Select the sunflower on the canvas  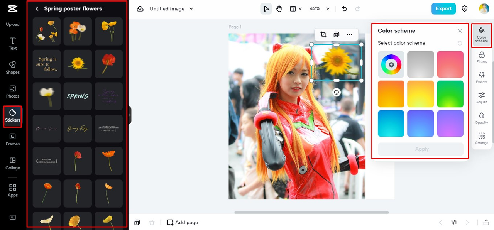pyautogui.click(x=337, y=62)
